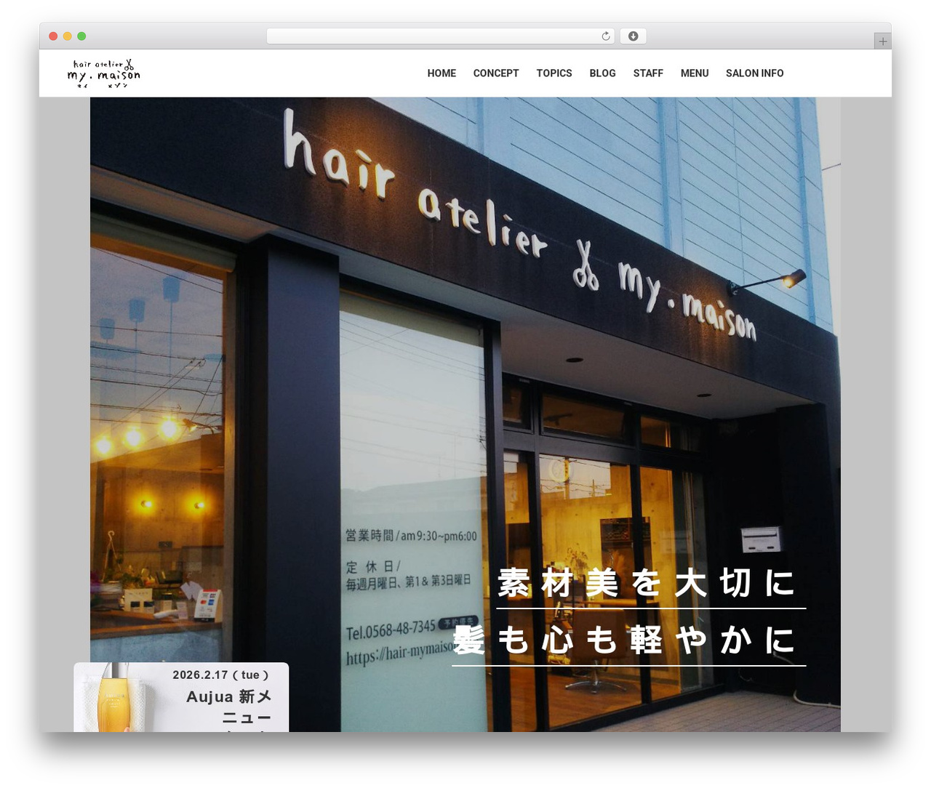The height and width of the screenshot is (788, 931).
Task: Click the reload page icon in address bar
Action: pos(605,36)
